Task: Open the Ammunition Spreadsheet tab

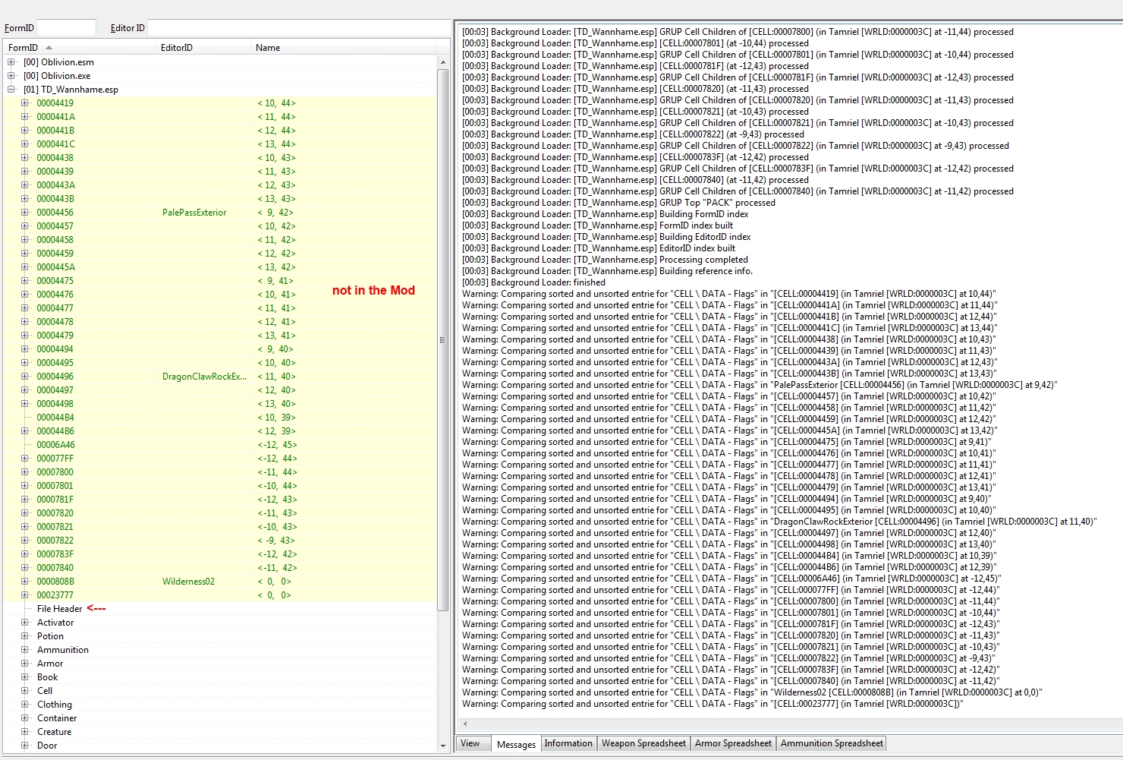Action: [832, 743]
